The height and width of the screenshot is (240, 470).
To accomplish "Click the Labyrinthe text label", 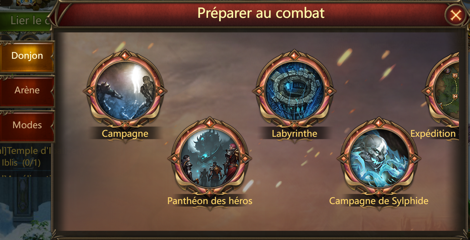I will (x=294, y=134).
